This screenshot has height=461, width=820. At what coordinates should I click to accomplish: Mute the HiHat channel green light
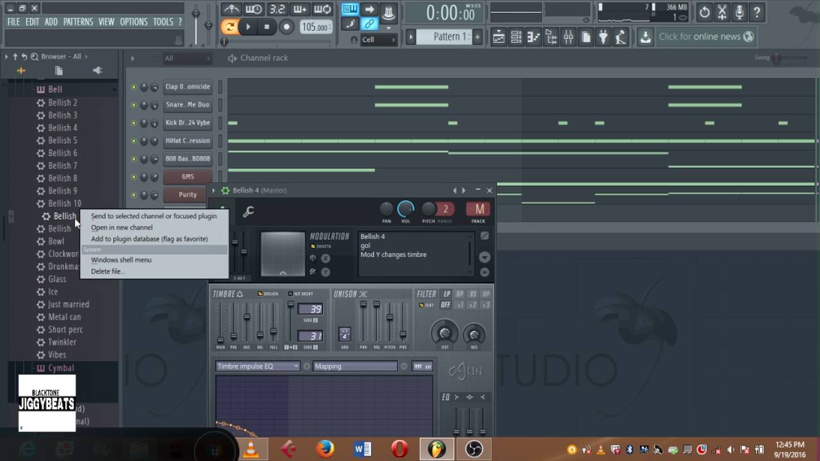coord(134,141)
